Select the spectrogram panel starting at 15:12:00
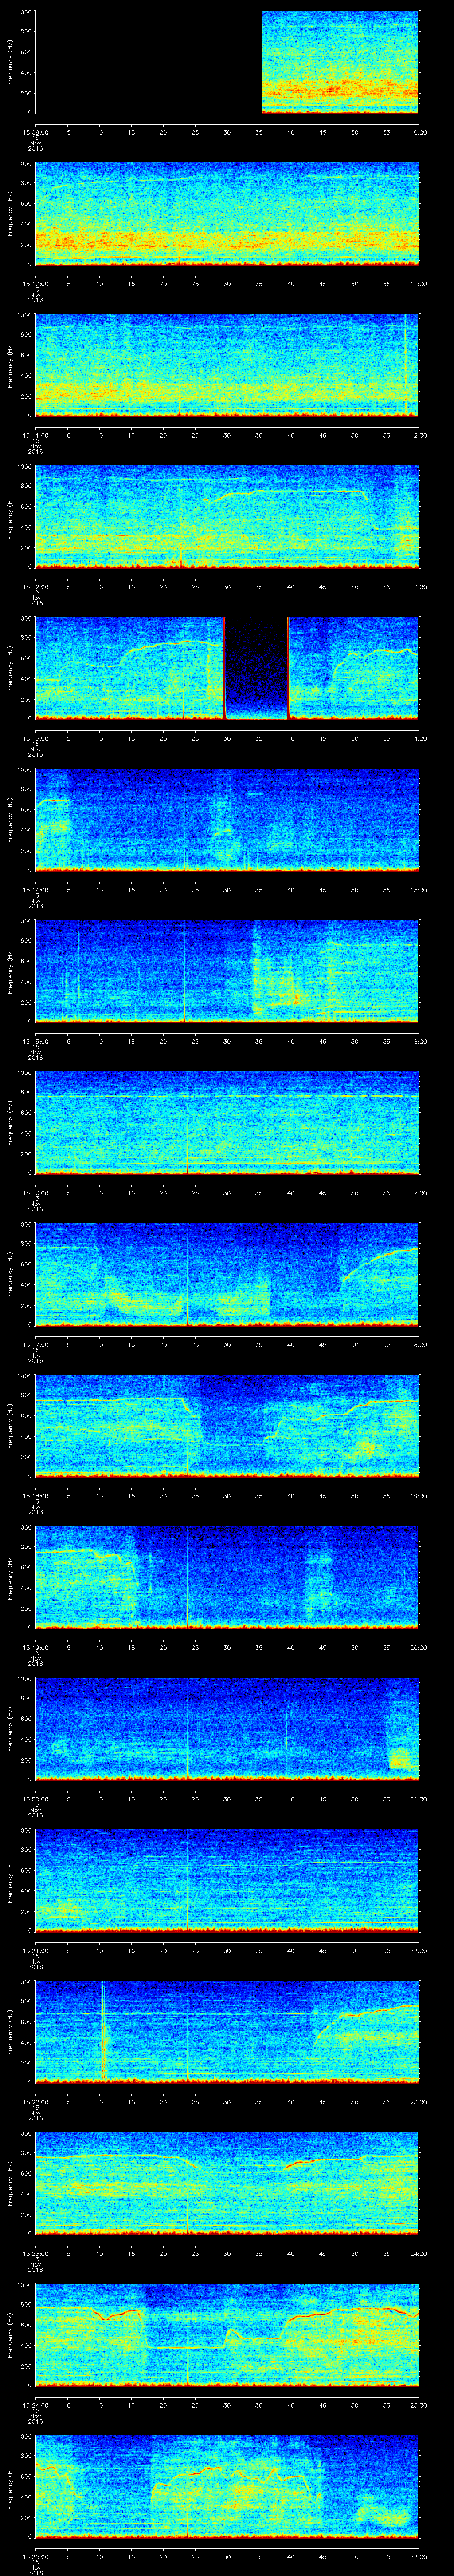Screen dimensions: 454x2576 click(227, 516)
